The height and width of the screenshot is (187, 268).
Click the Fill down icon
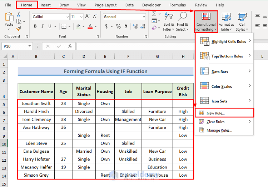pos(154,21)
